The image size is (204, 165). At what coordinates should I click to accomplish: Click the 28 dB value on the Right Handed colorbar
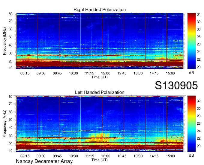pos(199,37)
